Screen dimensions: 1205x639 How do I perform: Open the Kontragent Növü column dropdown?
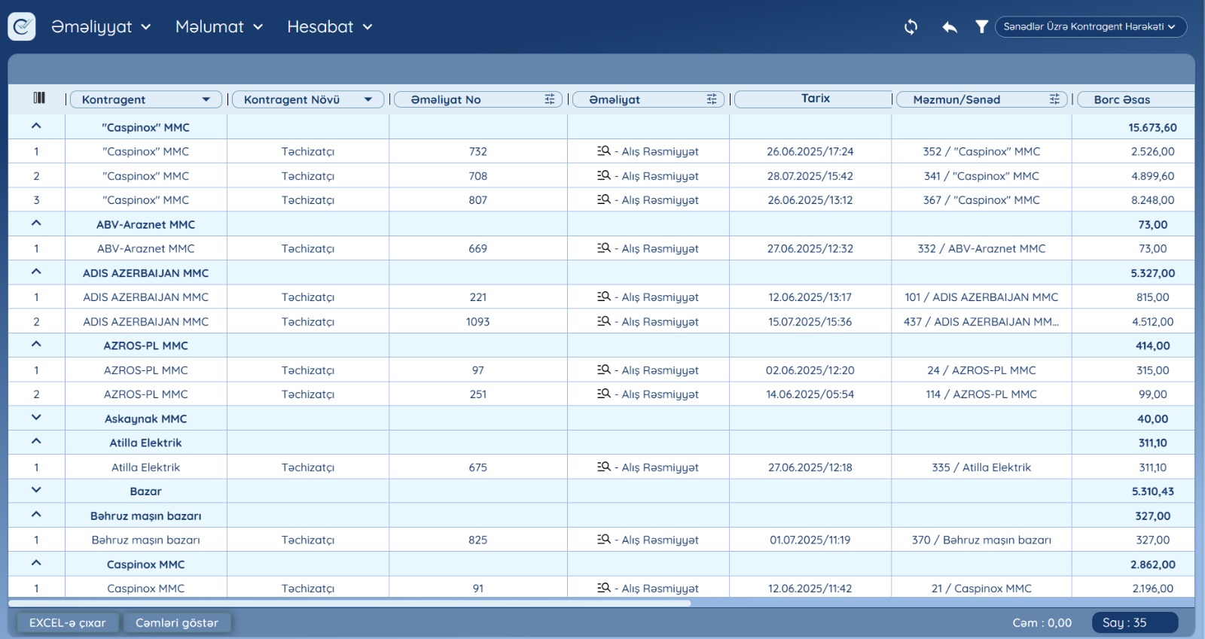click(x=368, y=99)
